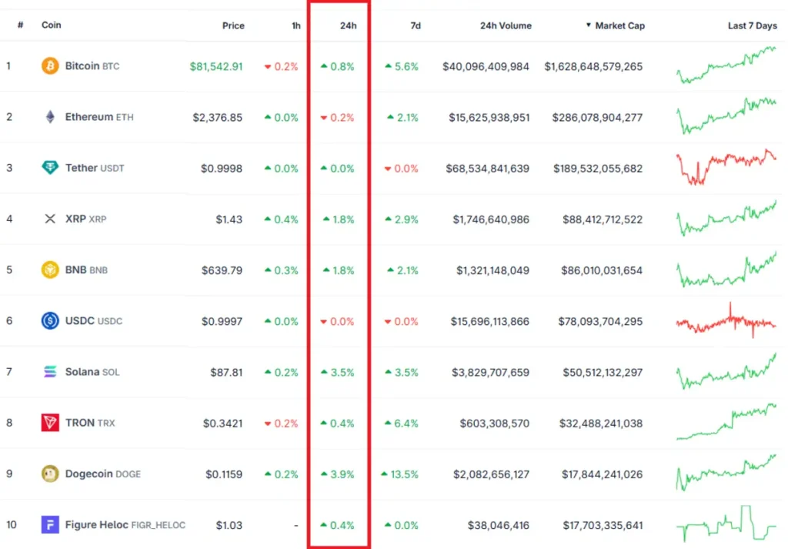Click Tether 24h volume $68,534,841,639

tap(487, 169)
